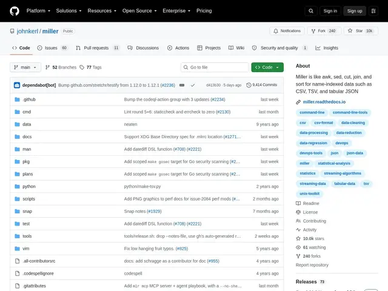Click the pkg folder icon
The height and width of the screenshot is (291, 388).
coord(17,162)
